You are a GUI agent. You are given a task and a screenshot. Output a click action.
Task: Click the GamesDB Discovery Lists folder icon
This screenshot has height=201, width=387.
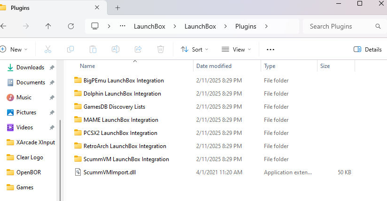pyautogui.click(x=78, y=106)
